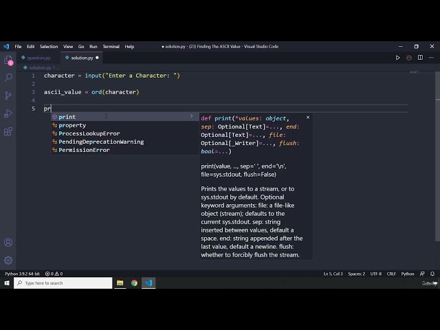Click the UTF-8 encoding selector
This screenshot has width=440, height=330.
point(375,274)
